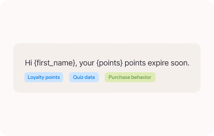Click the word "Quiz" inside its tag
This screenshot has height=136, width=214.
pyautogui.click(x=77, y=77)
